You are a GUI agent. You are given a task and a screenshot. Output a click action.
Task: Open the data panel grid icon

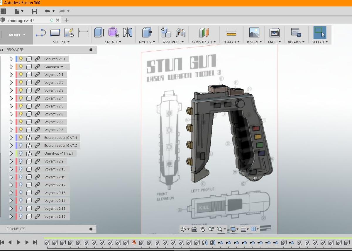tap(3, 11)
